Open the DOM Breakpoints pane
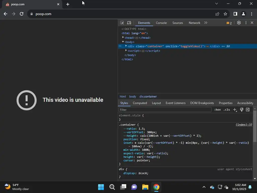This screenshot has height=193, width=257. pos(202,103)
